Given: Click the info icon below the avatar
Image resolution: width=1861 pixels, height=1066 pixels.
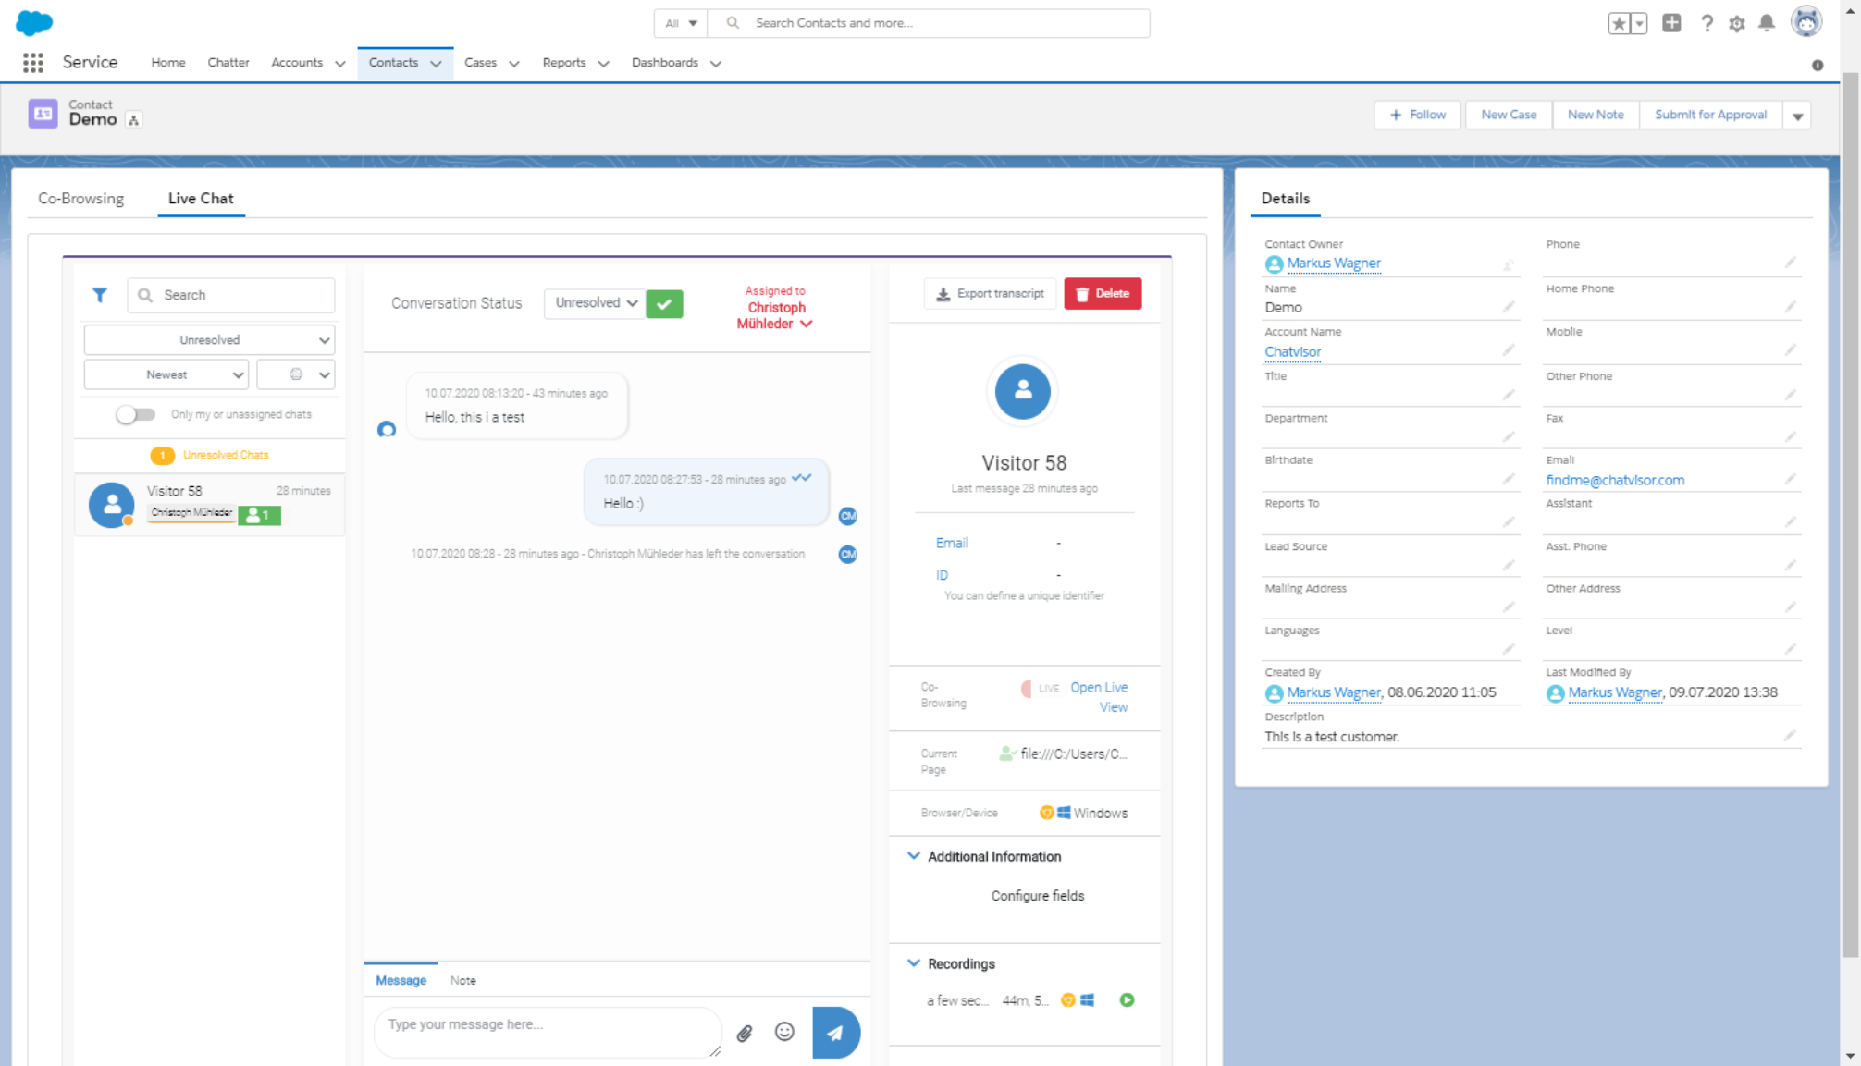Looking at the screenshot, I should tap(1818, 65).
